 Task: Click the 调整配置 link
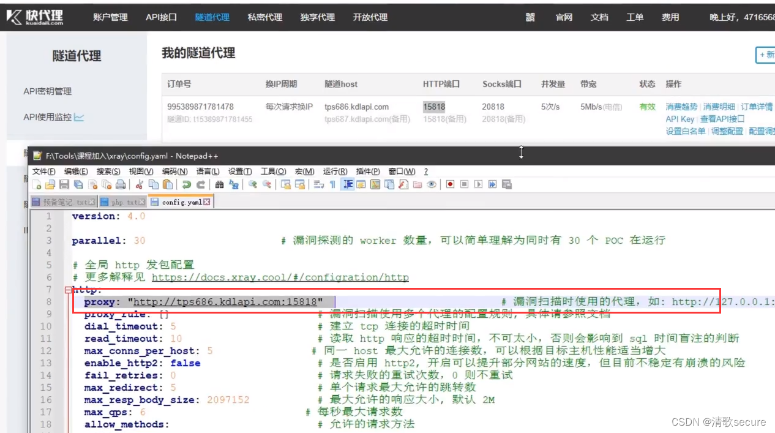coord(727,131)
